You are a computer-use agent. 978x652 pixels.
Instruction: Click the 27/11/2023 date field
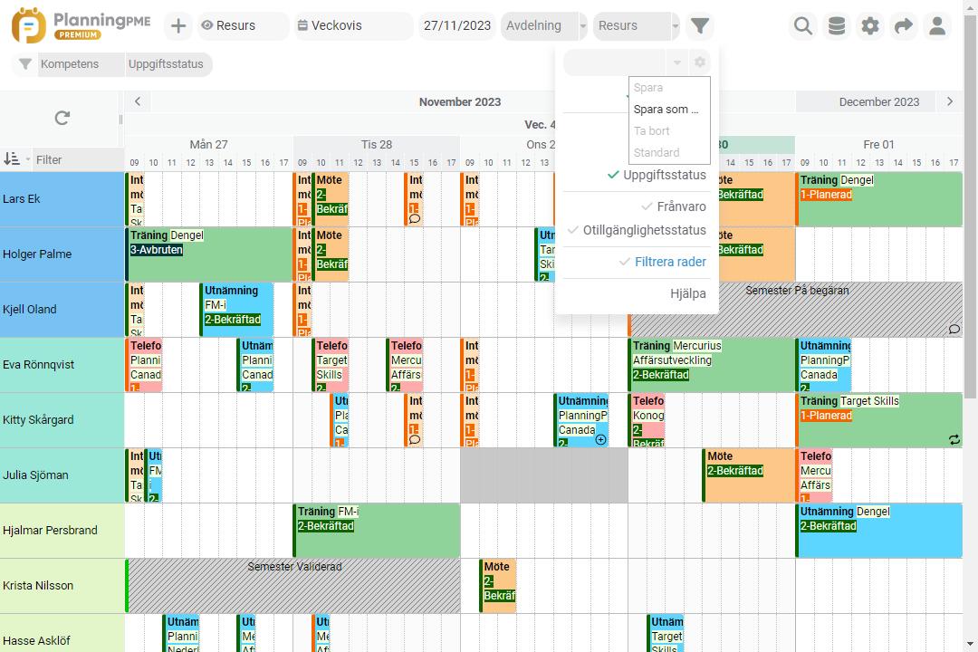[457, 25]
